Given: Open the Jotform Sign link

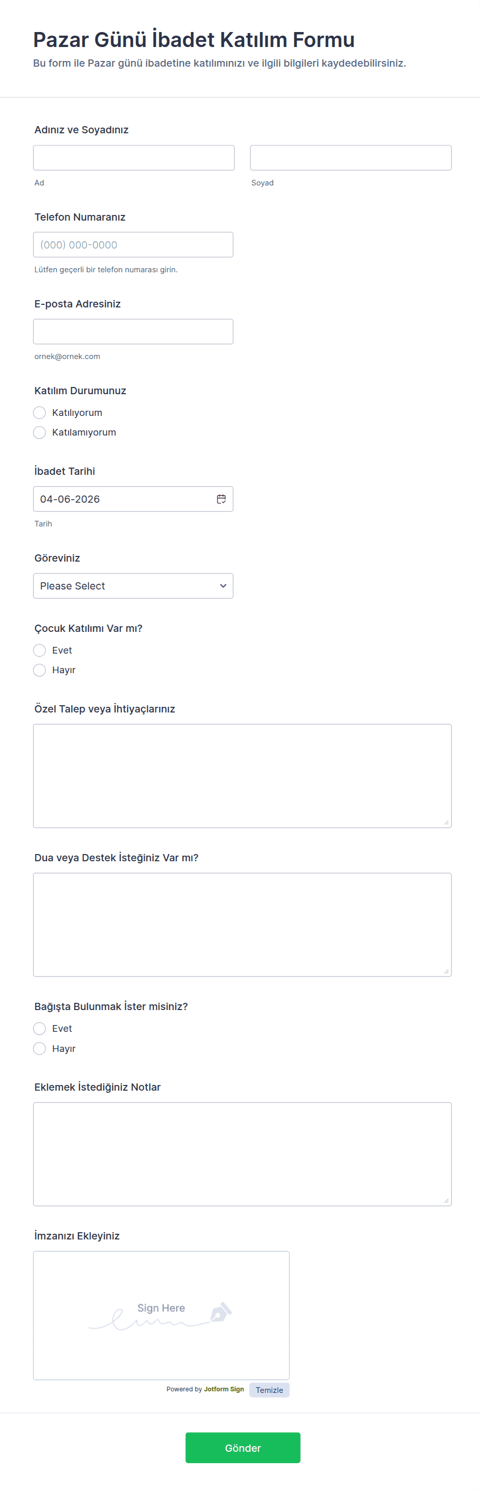Looking at the screenshot, I should [223, 1389].
